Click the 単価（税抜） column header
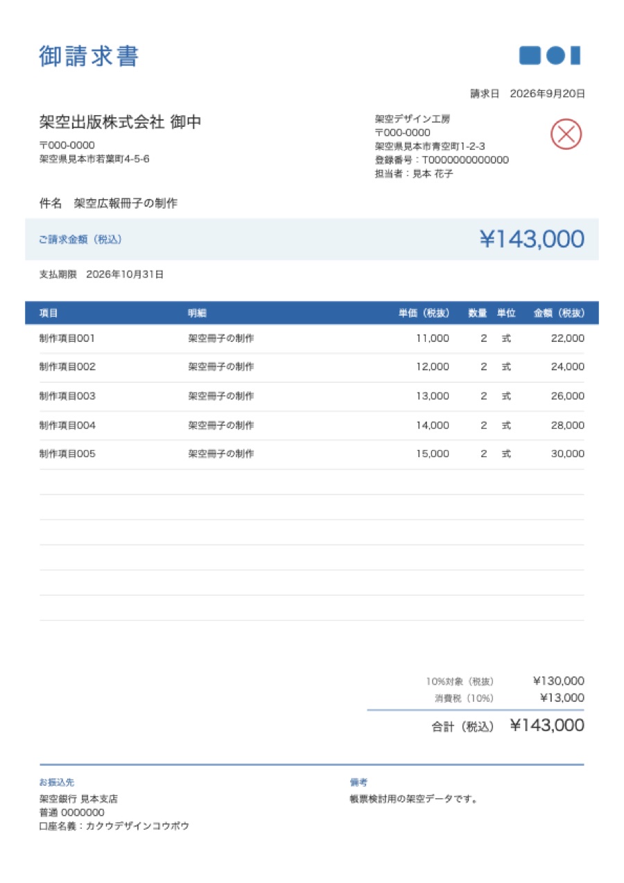Screen dimensions: 624x883 point(424,313)
